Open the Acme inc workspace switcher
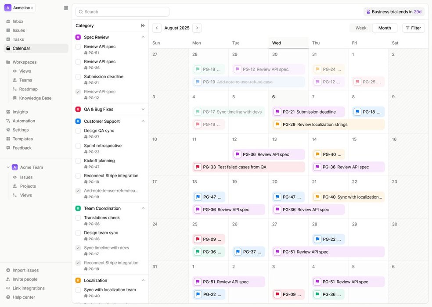 pyautogui.click(x=20, y=8)
